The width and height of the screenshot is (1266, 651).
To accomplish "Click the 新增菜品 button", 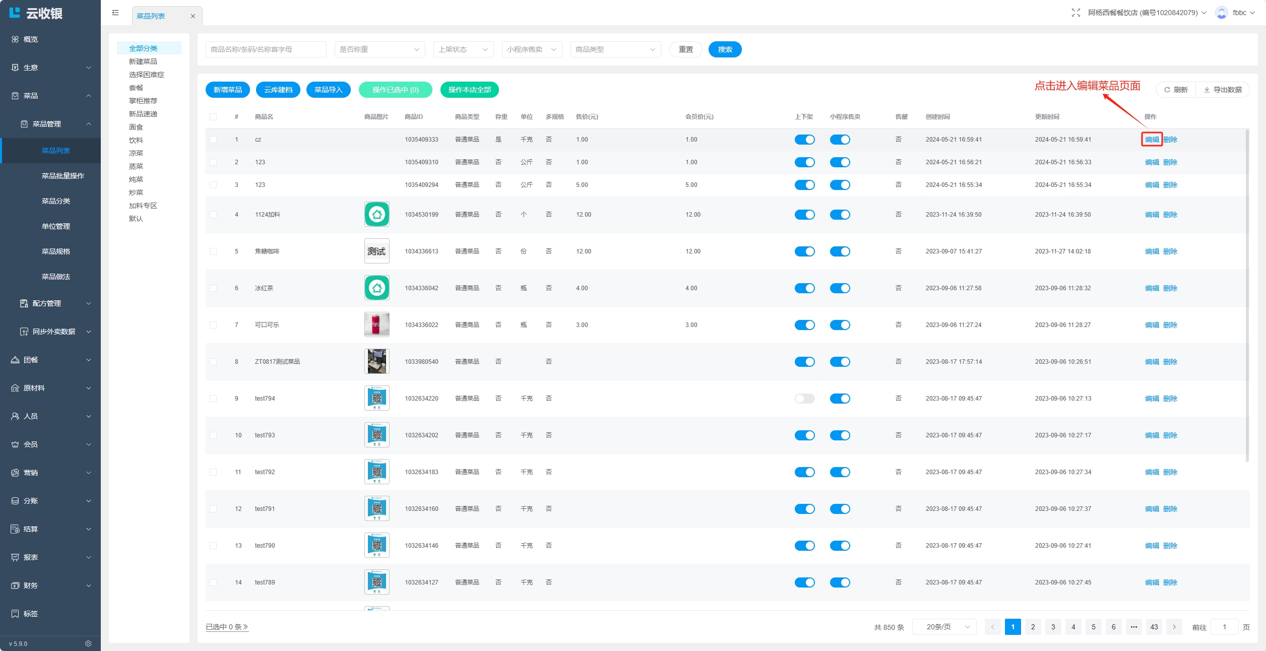I will click(227, 90).
